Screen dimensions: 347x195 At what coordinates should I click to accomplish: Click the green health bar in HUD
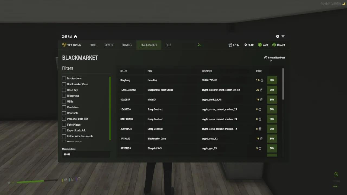coord(30,182)
